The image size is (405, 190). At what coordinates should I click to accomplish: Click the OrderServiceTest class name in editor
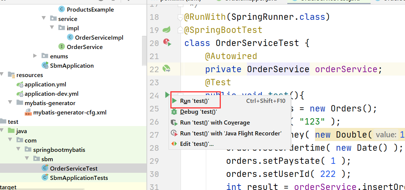pyautogui.click(x=257, y=43)
